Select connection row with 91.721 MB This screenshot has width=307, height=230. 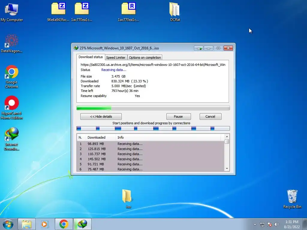click(151, 164)
